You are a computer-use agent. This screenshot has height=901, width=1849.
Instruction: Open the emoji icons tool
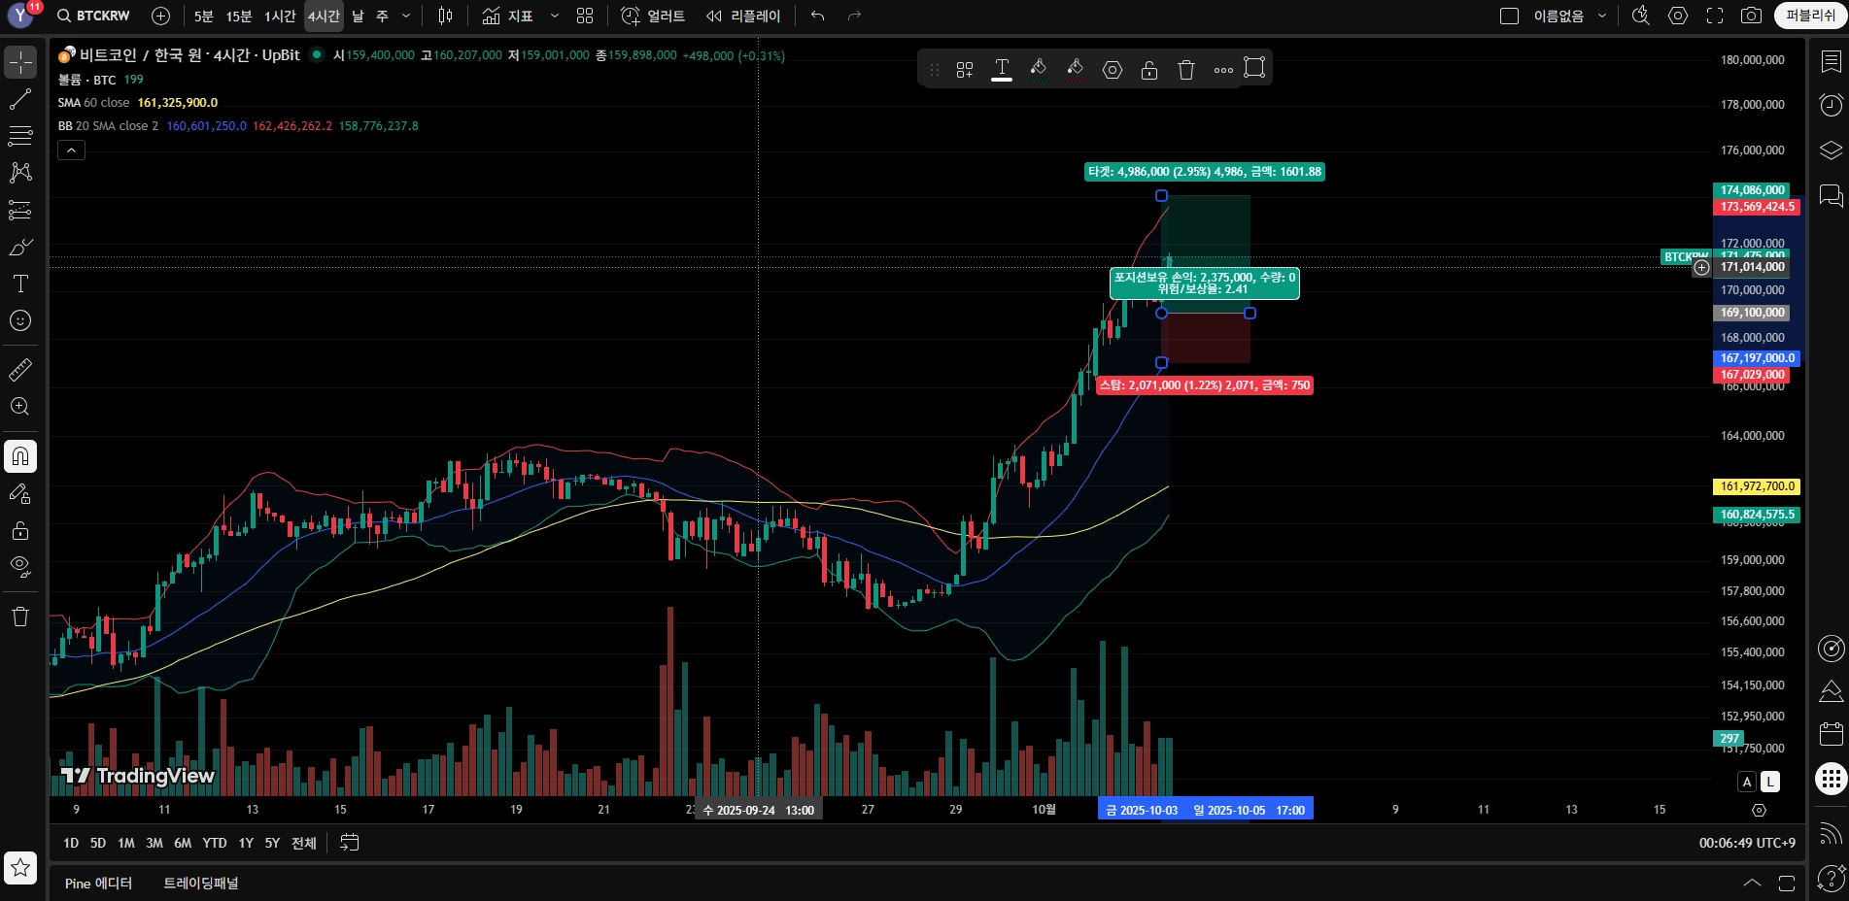(20, 320)
